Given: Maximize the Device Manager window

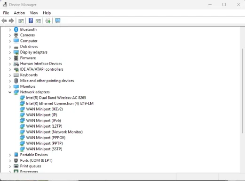Looking at the screenshot, I should pos(224,5).
